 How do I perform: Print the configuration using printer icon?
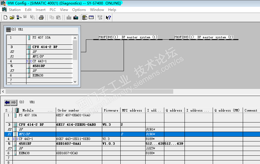(x=41, y=17)
